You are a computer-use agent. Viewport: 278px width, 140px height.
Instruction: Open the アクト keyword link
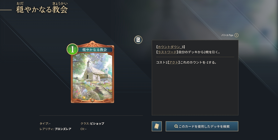click(x=174, y=63)
